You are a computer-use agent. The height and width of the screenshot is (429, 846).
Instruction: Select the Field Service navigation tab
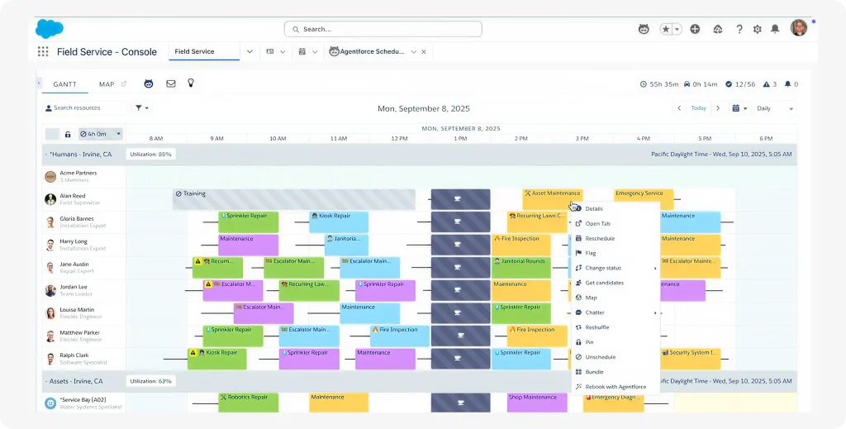[x=204, y=52]
